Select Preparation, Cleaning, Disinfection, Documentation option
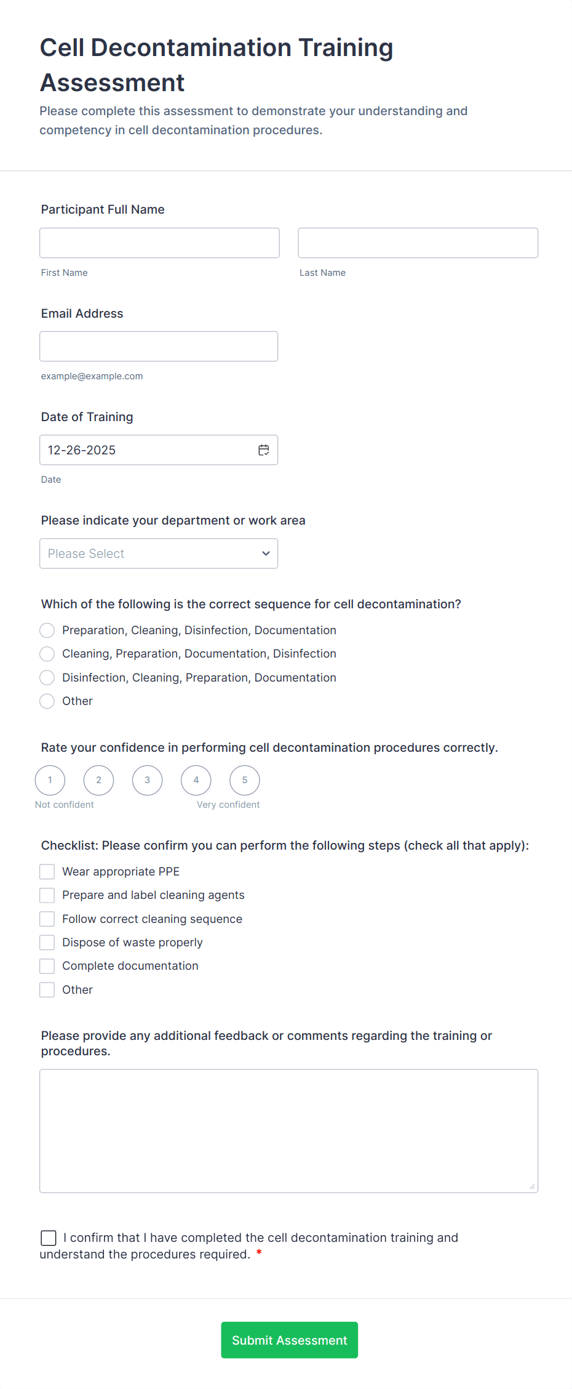 point(47,630)
